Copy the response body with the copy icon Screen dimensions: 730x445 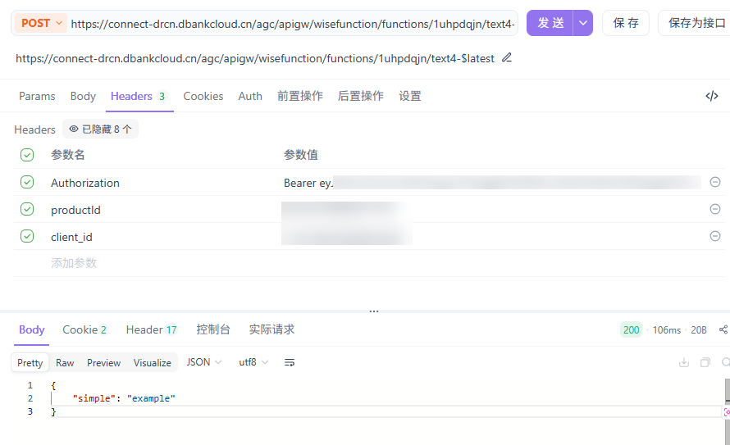[705, 362]
